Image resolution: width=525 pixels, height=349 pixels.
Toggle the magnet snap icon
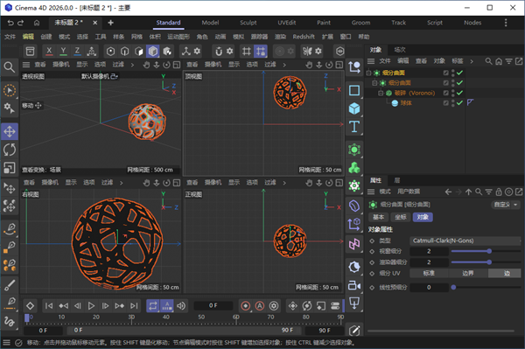click(219, 52)
